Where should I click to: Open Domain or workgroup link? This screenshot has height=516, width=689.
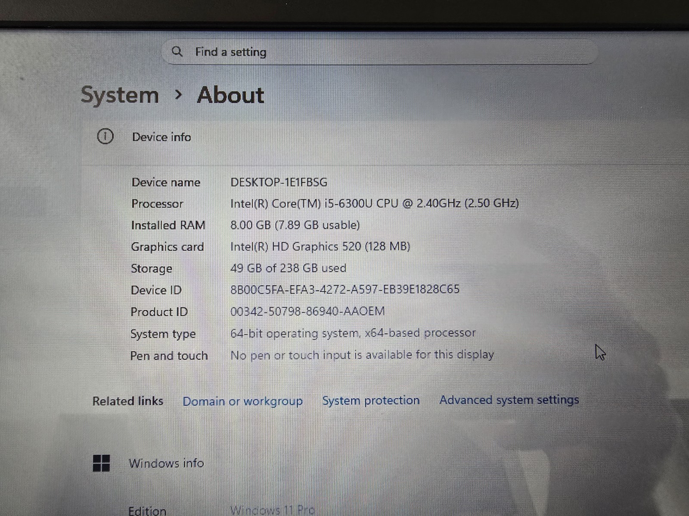point(243,401)
